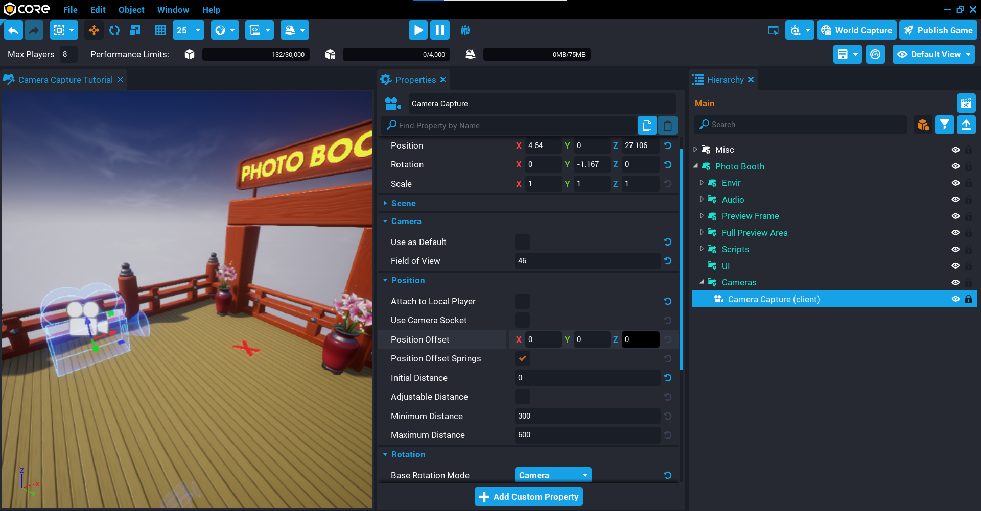
Task: Disable Position Offset Springs
Action: point(522,358)
